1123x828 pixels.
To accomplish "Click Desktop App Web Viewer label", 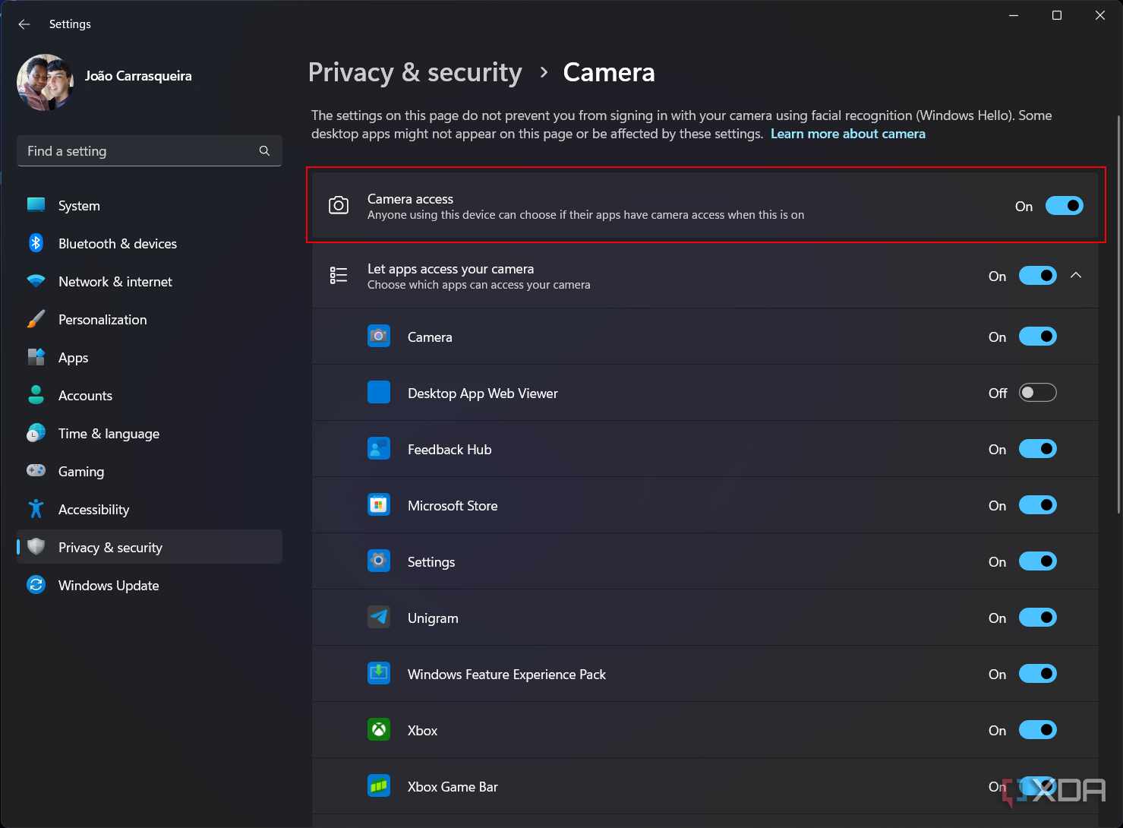I will [483, 393].
